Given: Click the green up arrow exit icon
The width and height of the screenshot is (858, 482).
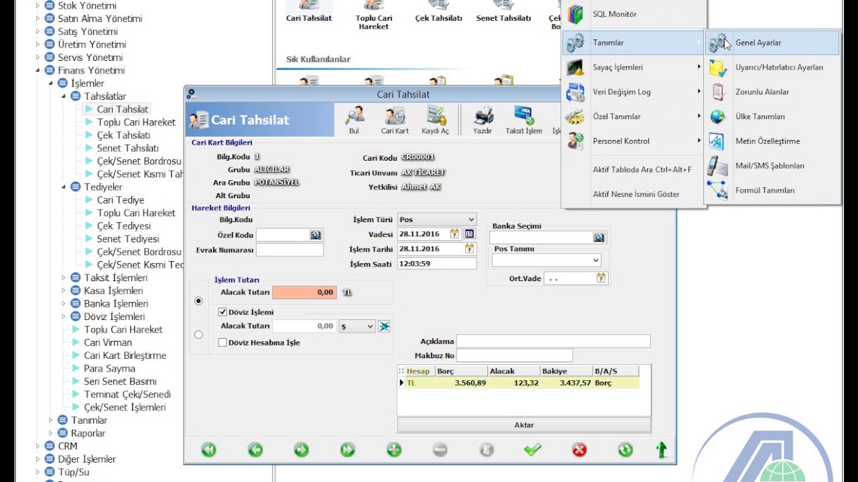Looking at the screenshot, I should tap(662, 450).
